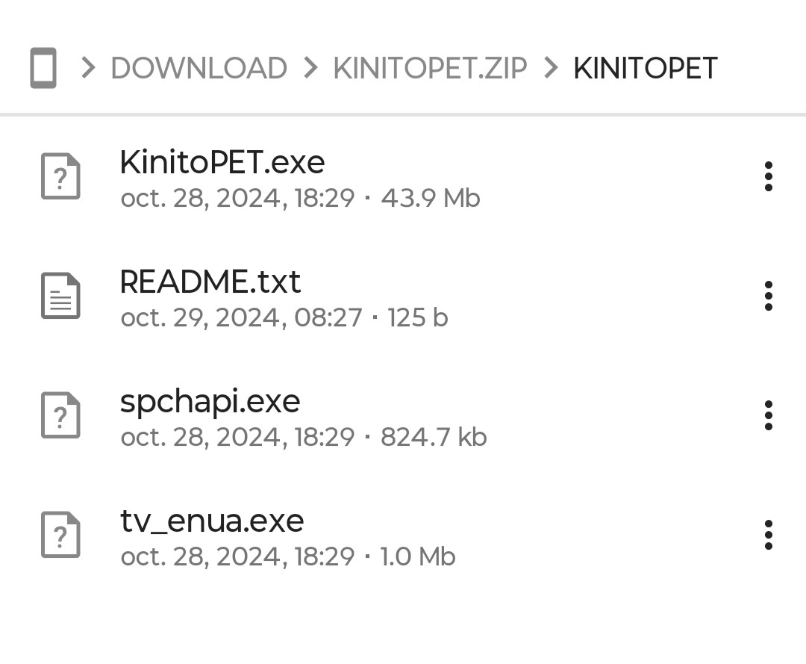
Task: Click the chevron before DOWNLOAD
Action: (x=88, y=69)
